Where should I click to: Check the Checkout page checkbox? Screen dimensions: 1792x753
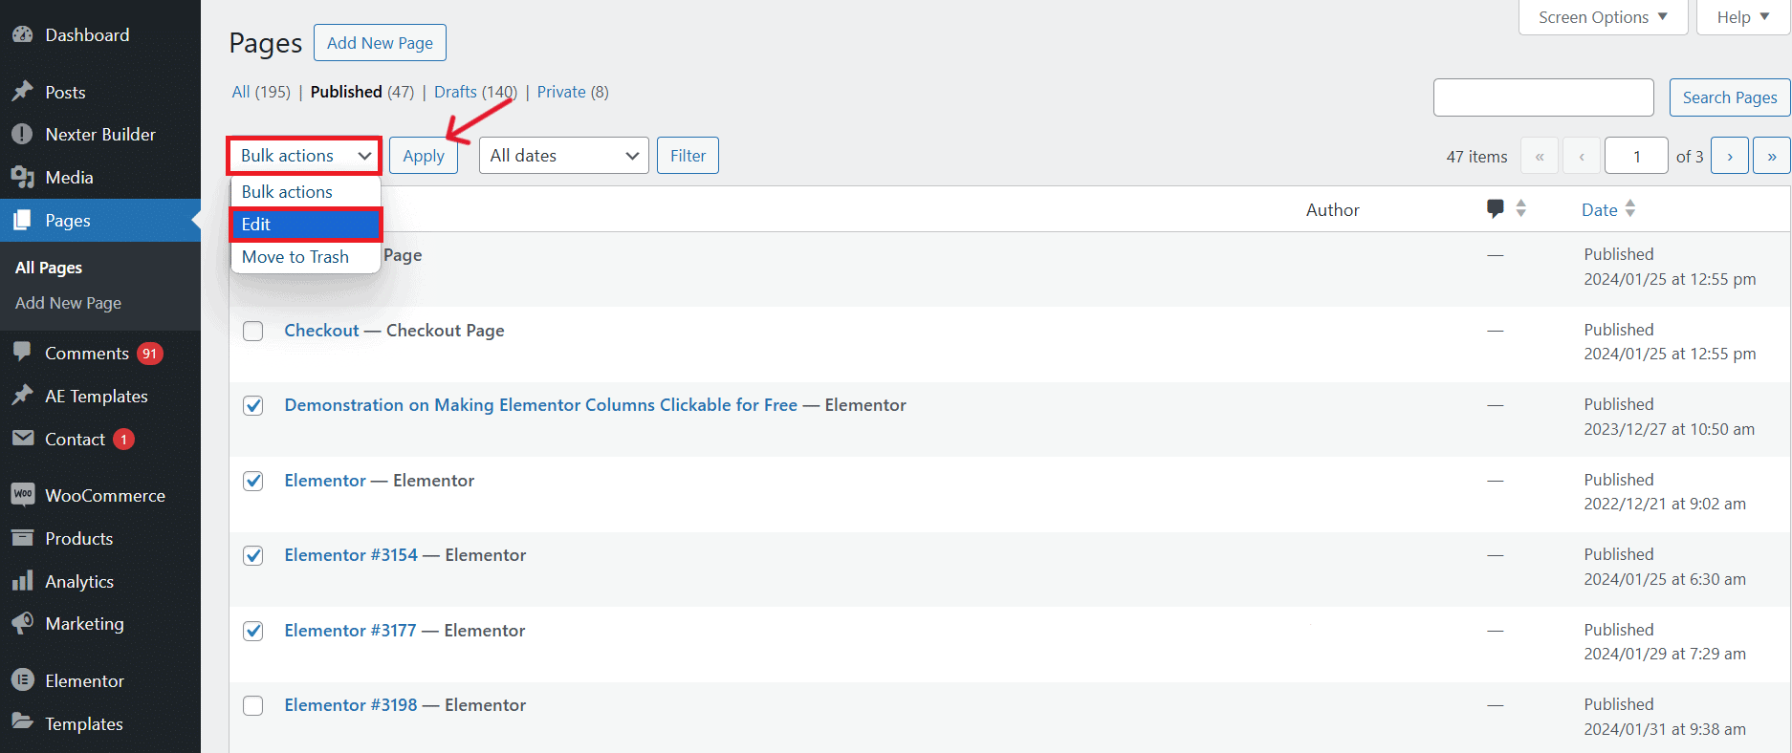(253, 331)
